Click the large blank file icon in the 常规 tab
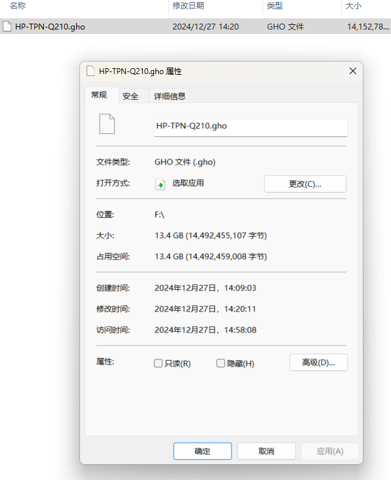The image size is (391, 480). click(107, 124)
